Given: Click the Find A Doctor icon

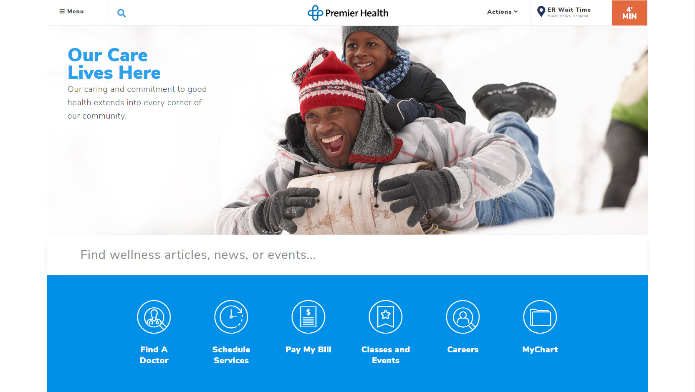Looking at the screenshot, I should tap(154, 317).
